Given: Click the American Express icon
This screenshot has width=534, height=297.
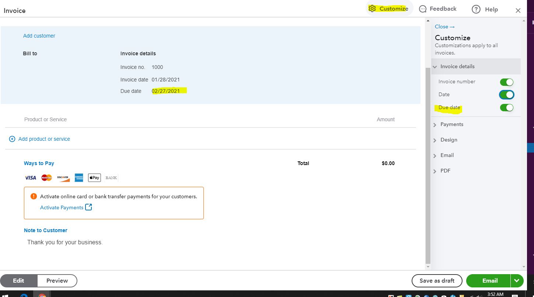Looking at the screenshot, I should click(79, 178).
